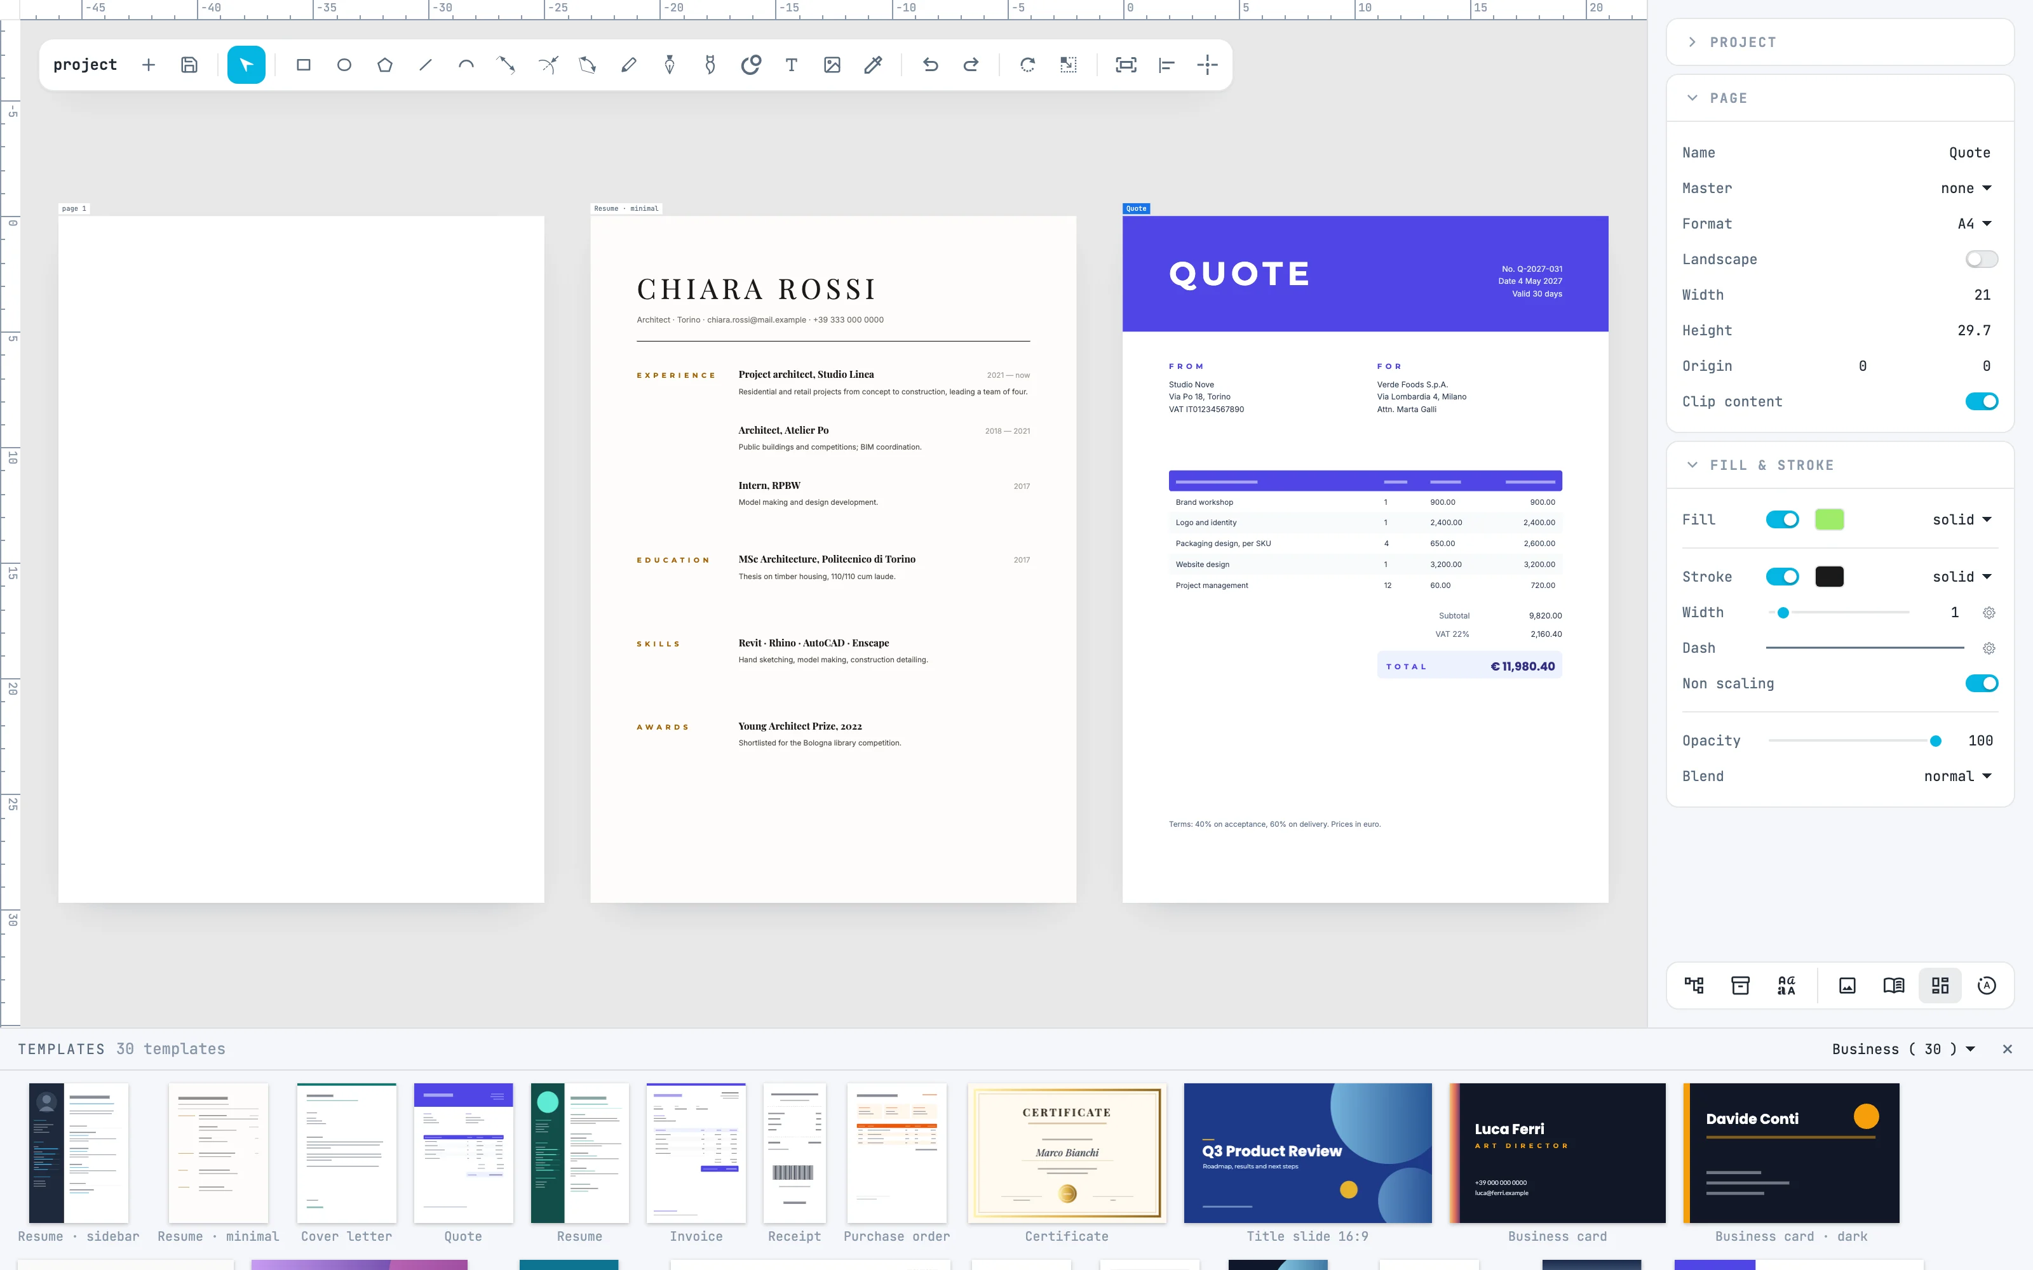Open the Master dropdown
Image resolution: width=2033 pixels, height=1270 pixels.
[x=1966, y=188]
